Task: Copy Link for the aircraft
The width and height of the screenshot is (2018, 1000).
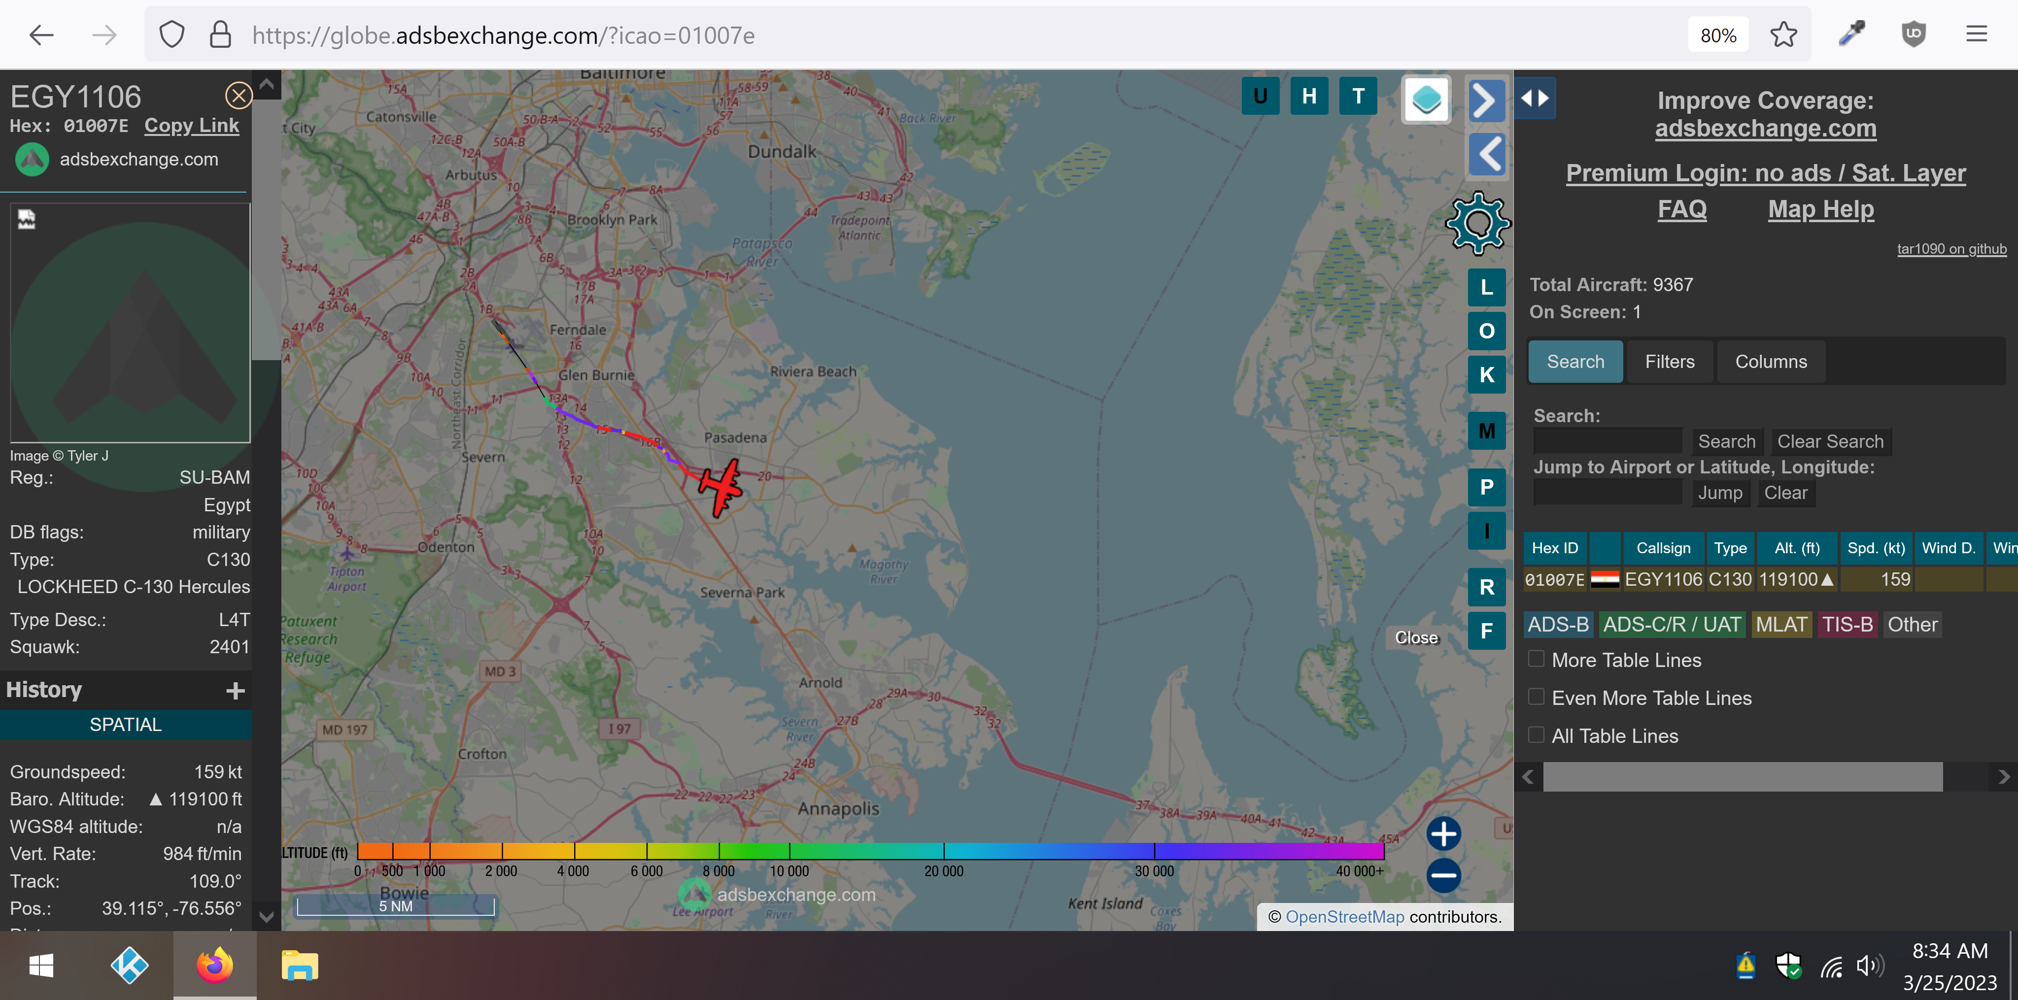Action: (192, 125)
